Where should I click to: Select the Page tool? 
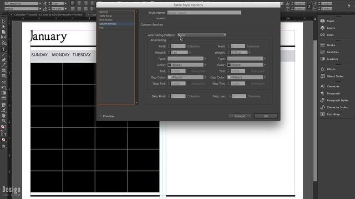3,32
